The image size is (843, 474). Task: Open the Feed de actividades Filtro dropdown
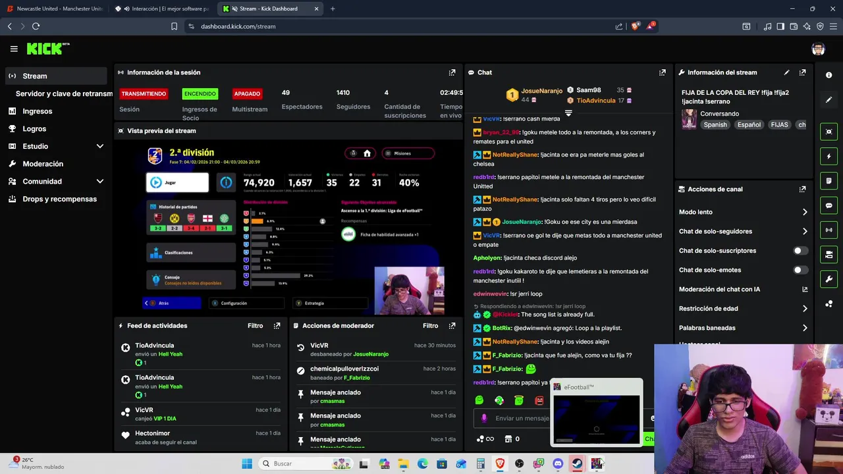click(255, 326)
